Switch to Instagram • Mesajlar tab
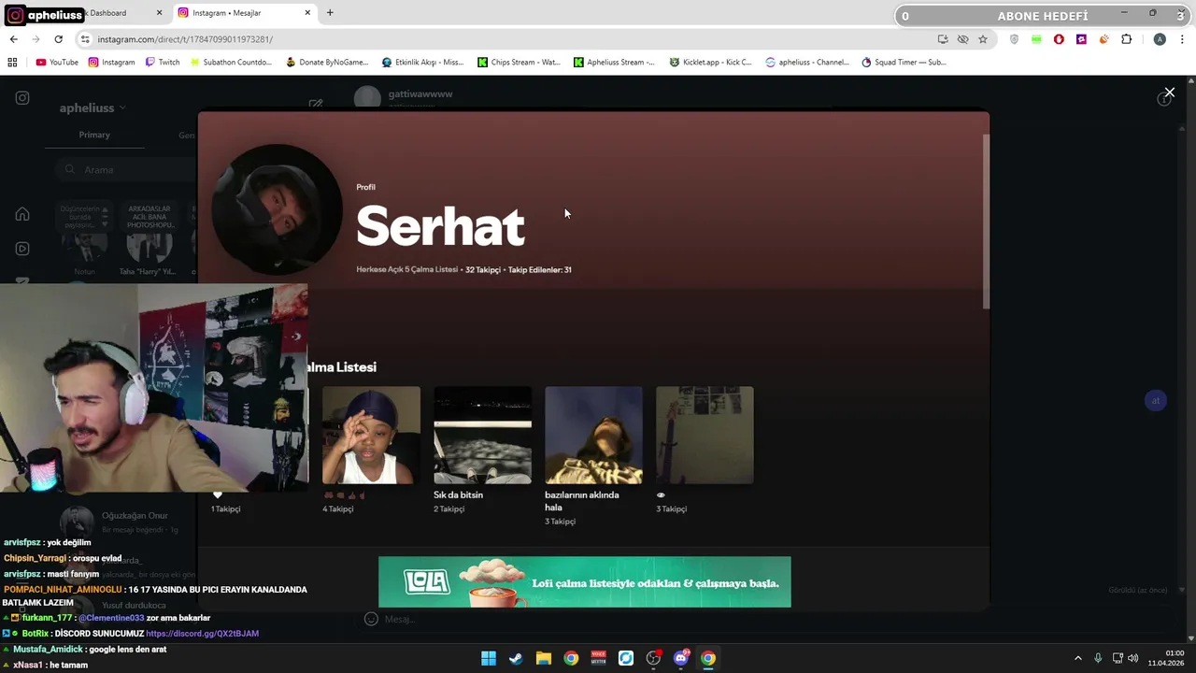The width and height of the screenshot is (1196, 673). coord(245,13)
